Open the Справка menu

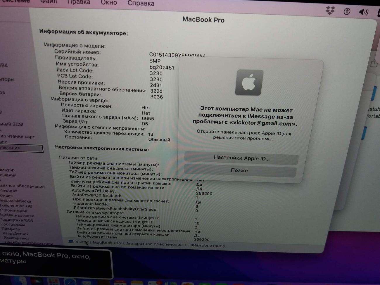141,3
